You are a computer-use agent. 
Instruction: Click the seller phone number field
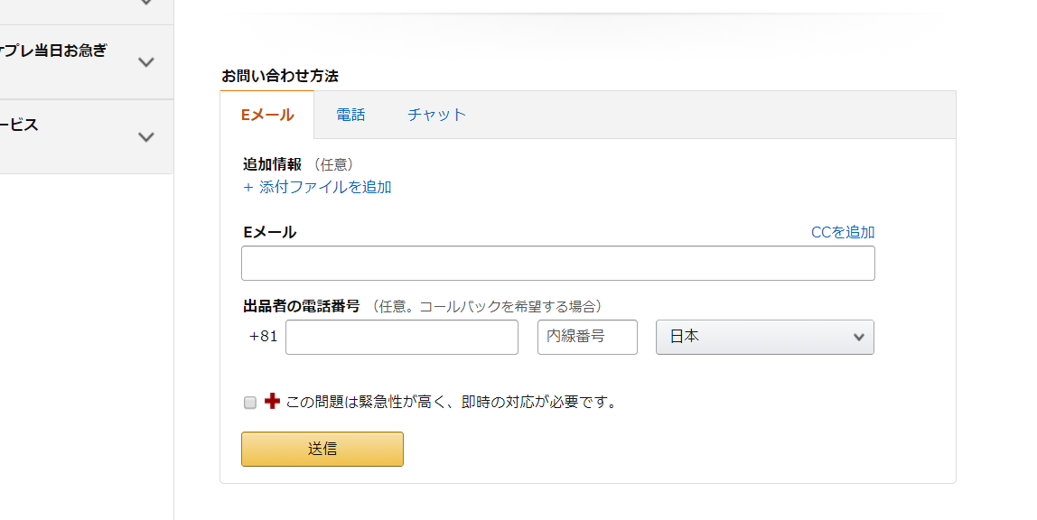click(402, 337)
